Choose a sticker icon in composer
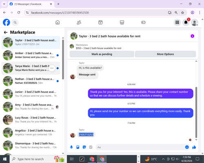The width and height of the screenshot is (204, 163). [x=84, y=147]
